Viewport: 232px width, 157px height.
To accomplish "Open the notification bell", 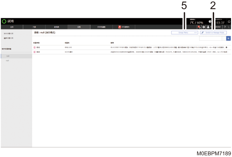I will [229, 22].
